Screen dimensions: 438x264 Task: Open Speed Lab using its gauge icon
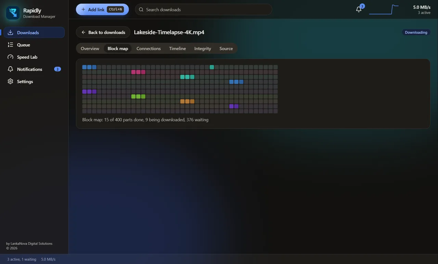click(x=10, y=57)
